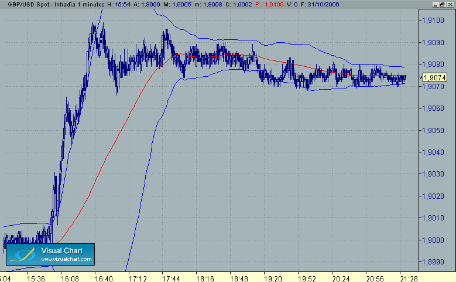Click the A: 1,8999 open value
This screenshot has width=456, height=282.
(146, 4)
